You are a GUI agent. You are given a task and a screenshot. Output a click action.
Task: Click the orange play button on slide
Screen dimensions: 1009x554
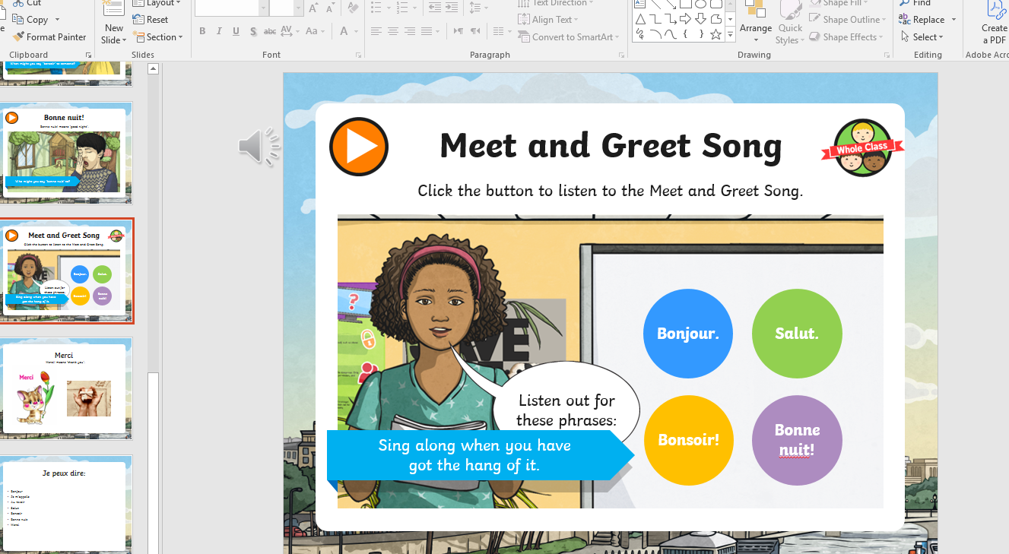coord(359,147)
